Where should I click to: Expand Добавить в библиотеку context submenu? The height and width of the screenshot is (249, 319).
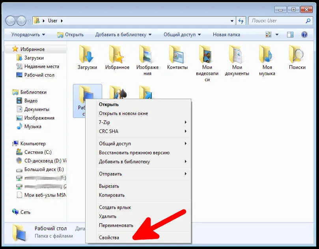click(144, 162)
